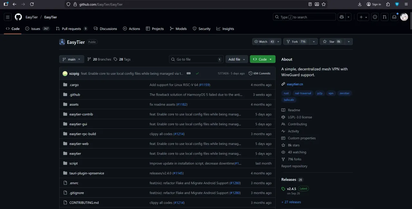This screenshot has width=412, height=209.
Task: Open the .gitignore file
Action: click(x=77, y=193)
